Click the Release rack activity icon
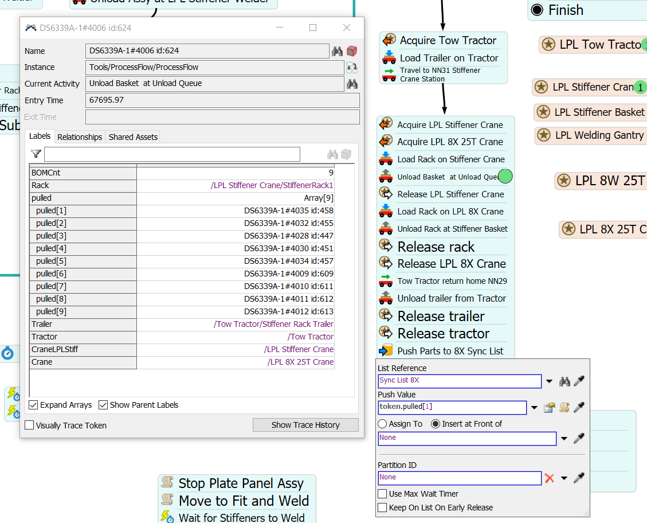The image size is (647, 523). (386, 245)
